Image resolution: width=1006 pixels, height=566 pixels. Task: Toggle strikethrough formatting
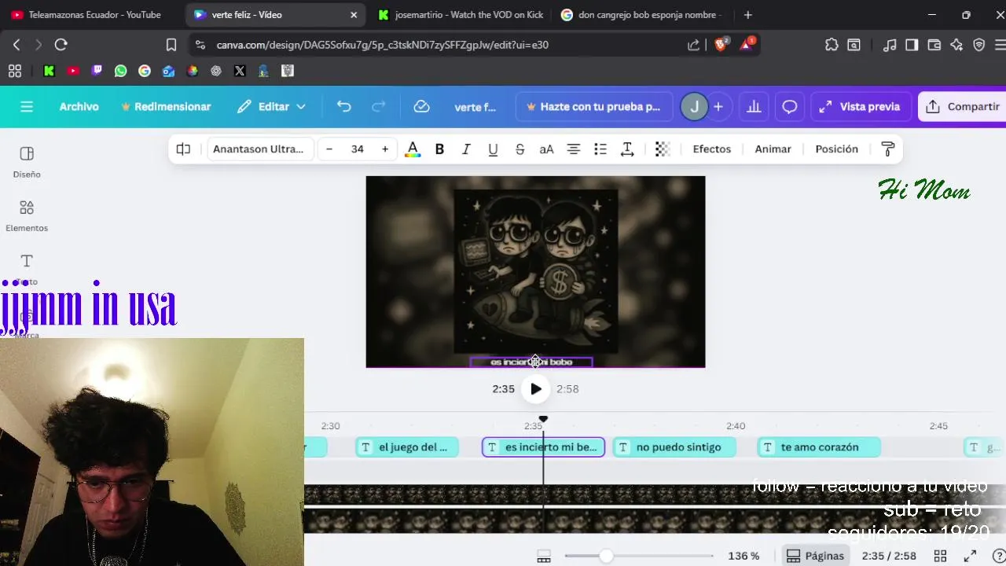520,149
